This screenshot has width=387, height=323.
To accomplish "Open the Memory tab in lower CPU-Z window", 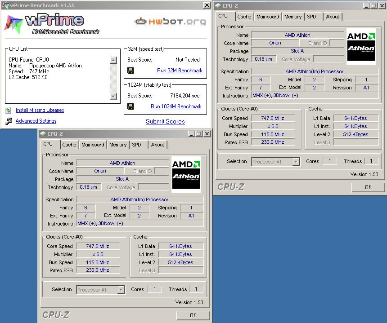I will coord(118,145).
